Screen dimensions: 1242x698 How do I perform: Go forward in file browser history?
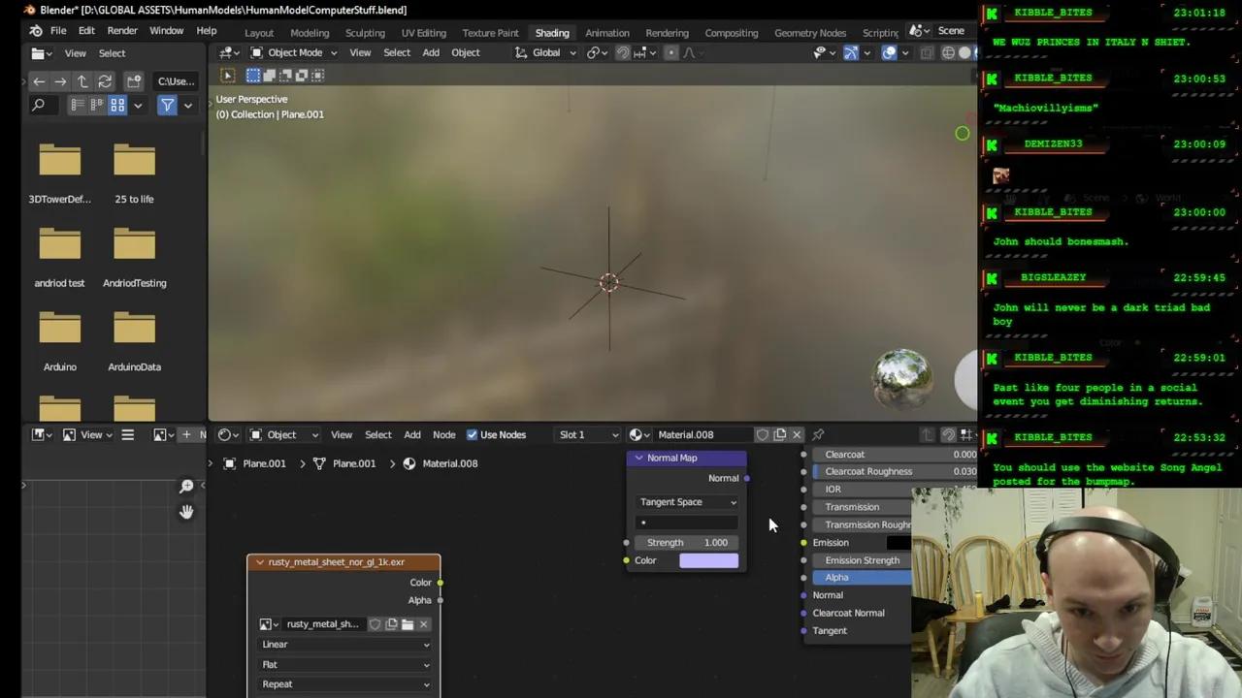point(60,81)
